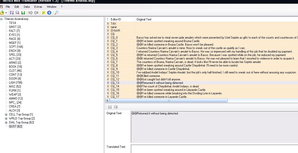Select NPC_ [24] in the tree
Viewport: 298px width, 153px height.
point(15,102)
